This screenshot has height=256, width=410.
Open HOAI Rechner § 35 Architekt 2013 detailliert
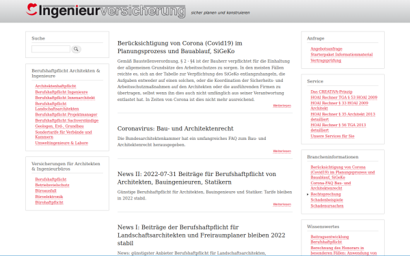pos(343,117)
